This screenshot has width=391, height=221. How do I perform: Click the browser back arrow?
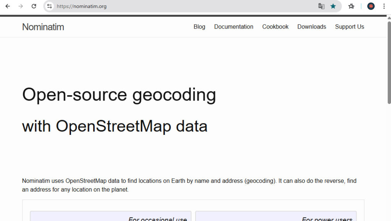coord(8,6)
